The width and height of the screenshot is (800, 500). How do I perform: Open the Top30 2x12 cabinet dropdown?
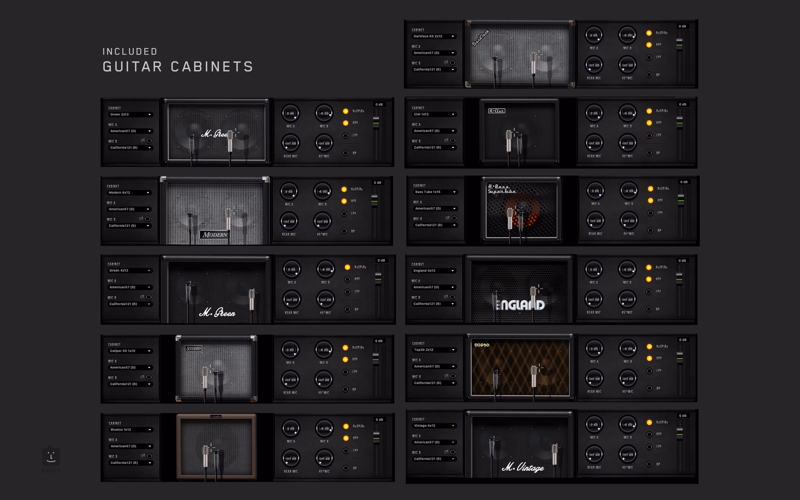[x=434, y=350]
